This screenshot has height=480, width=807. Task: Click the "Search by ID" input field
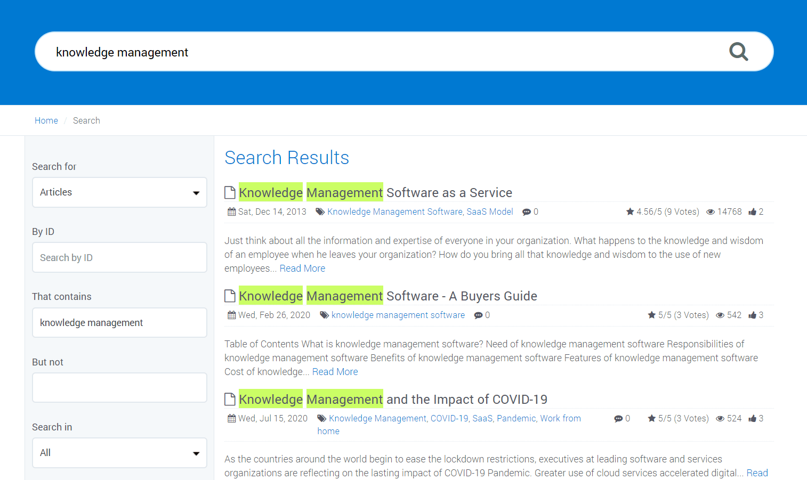(x=119, y=257)
